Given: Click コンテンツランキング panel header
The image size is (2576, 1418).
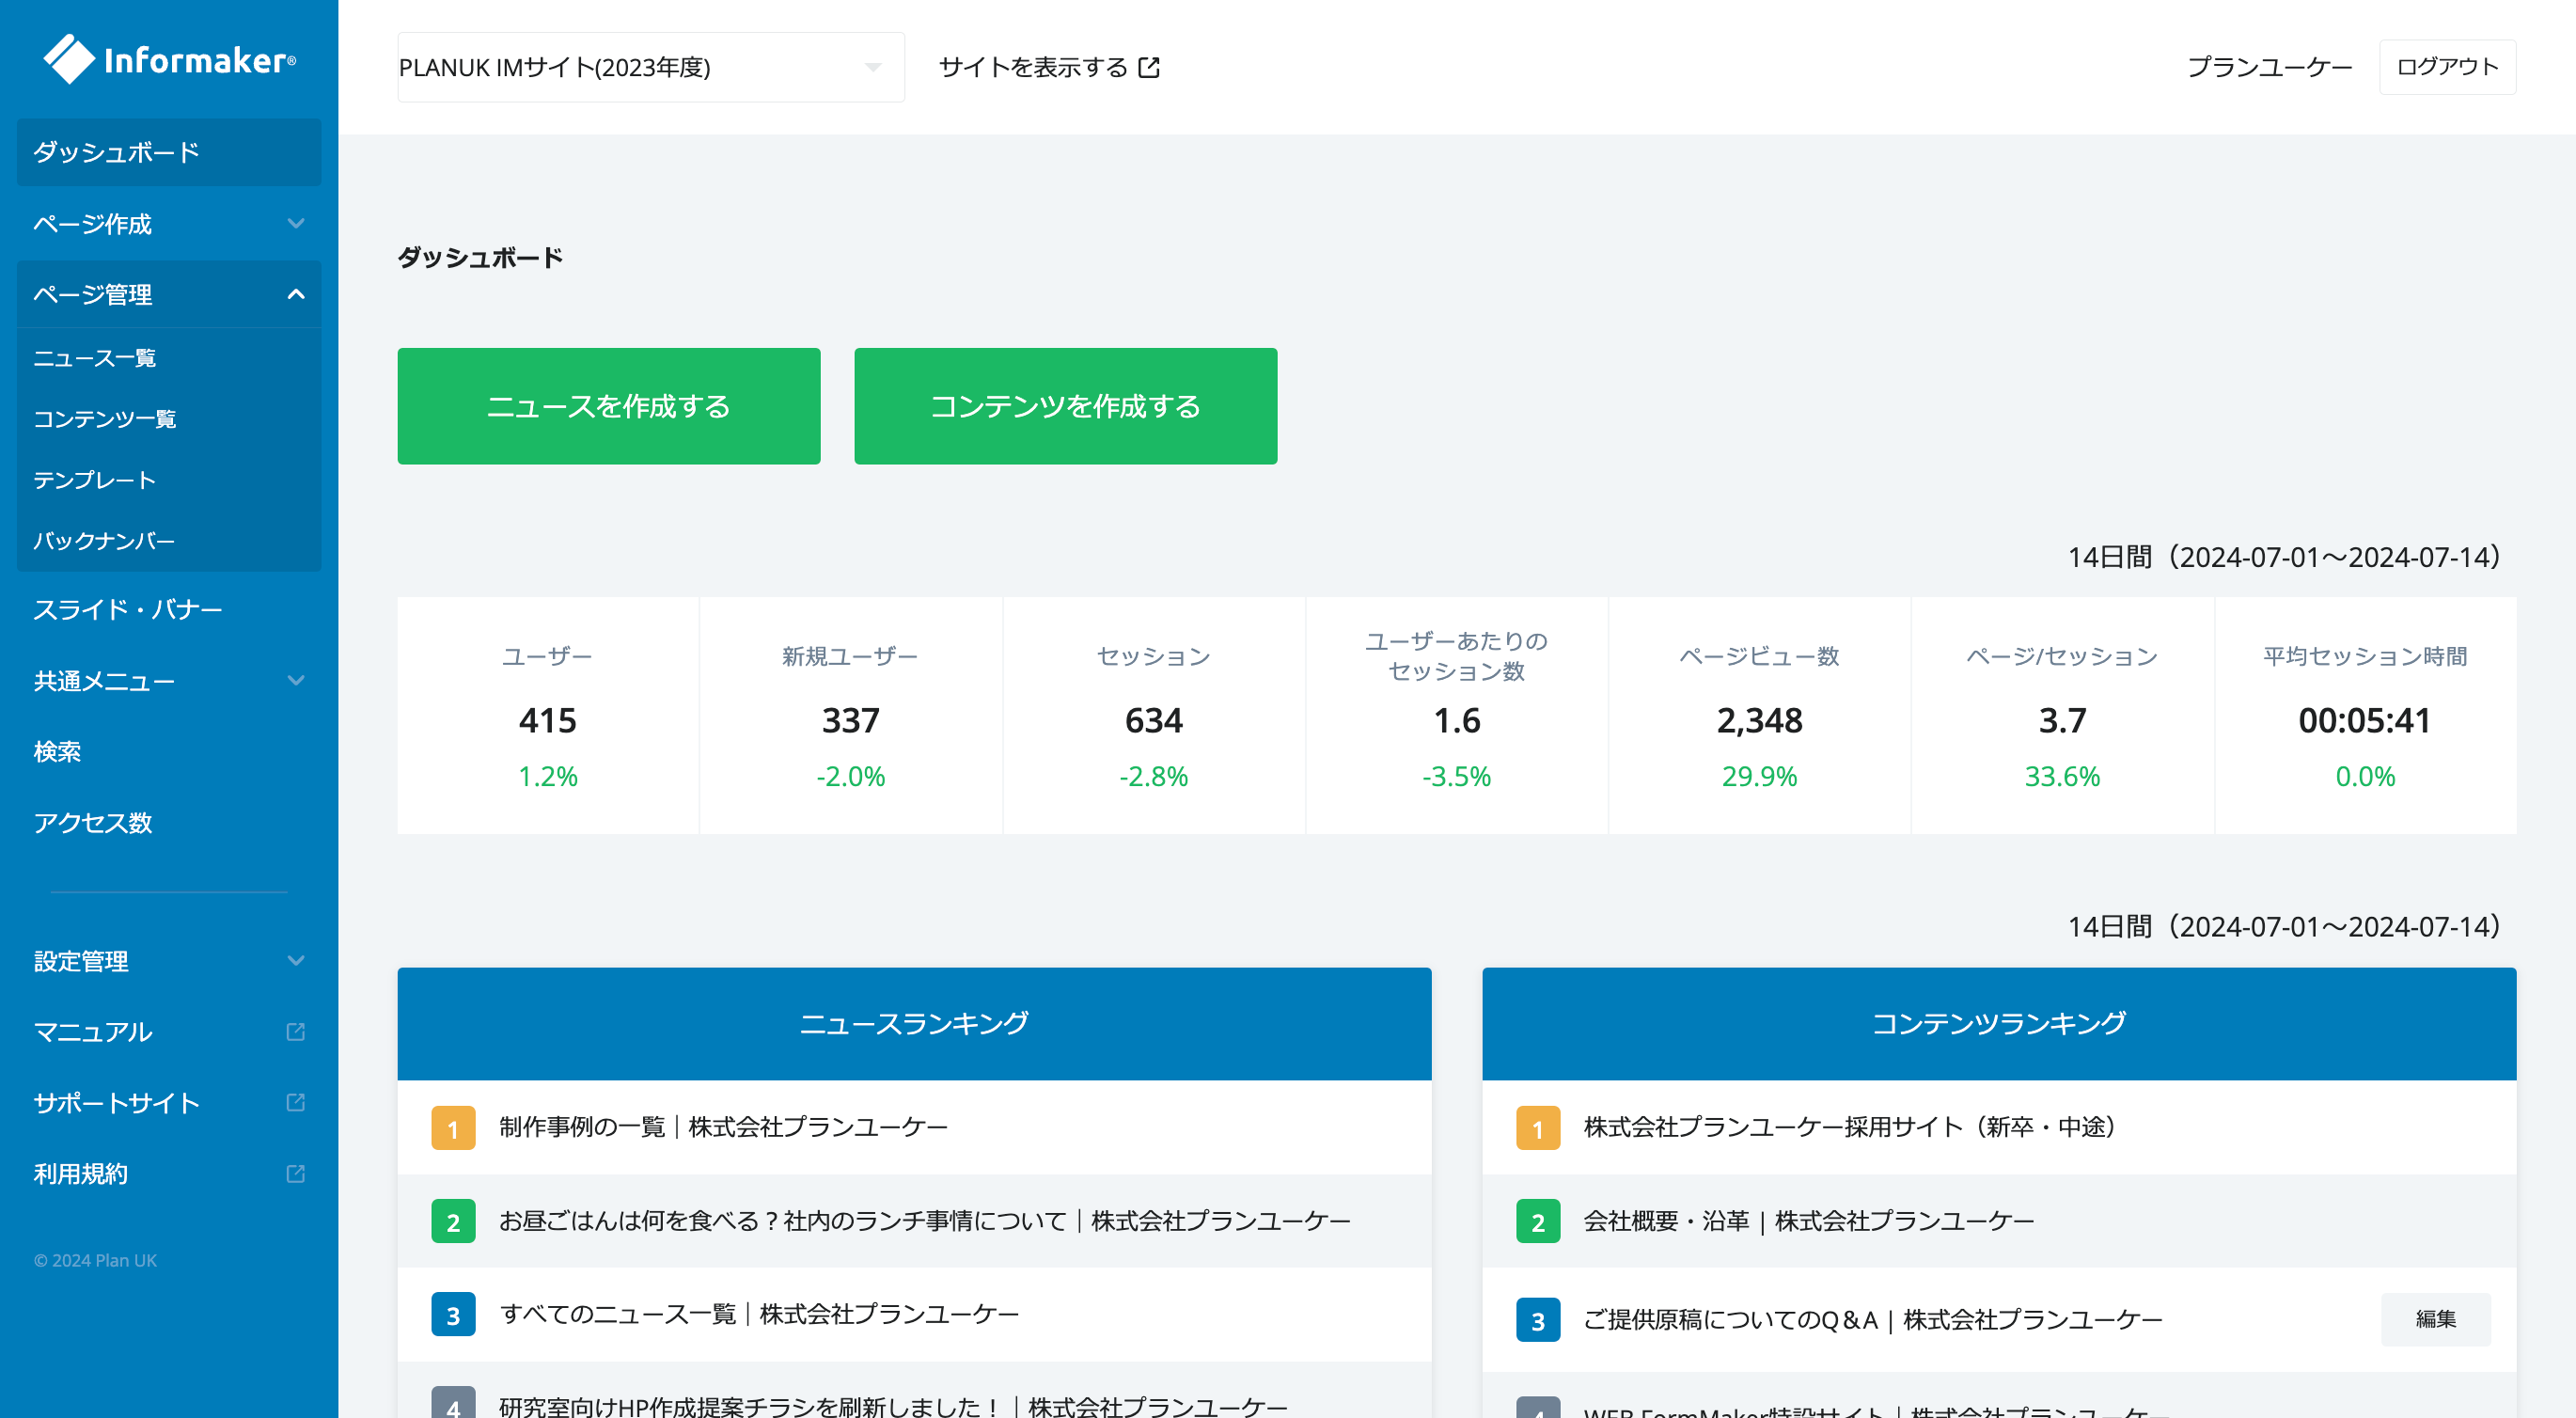Looking at the screenshot, I should click(x=2000, y=1023).
